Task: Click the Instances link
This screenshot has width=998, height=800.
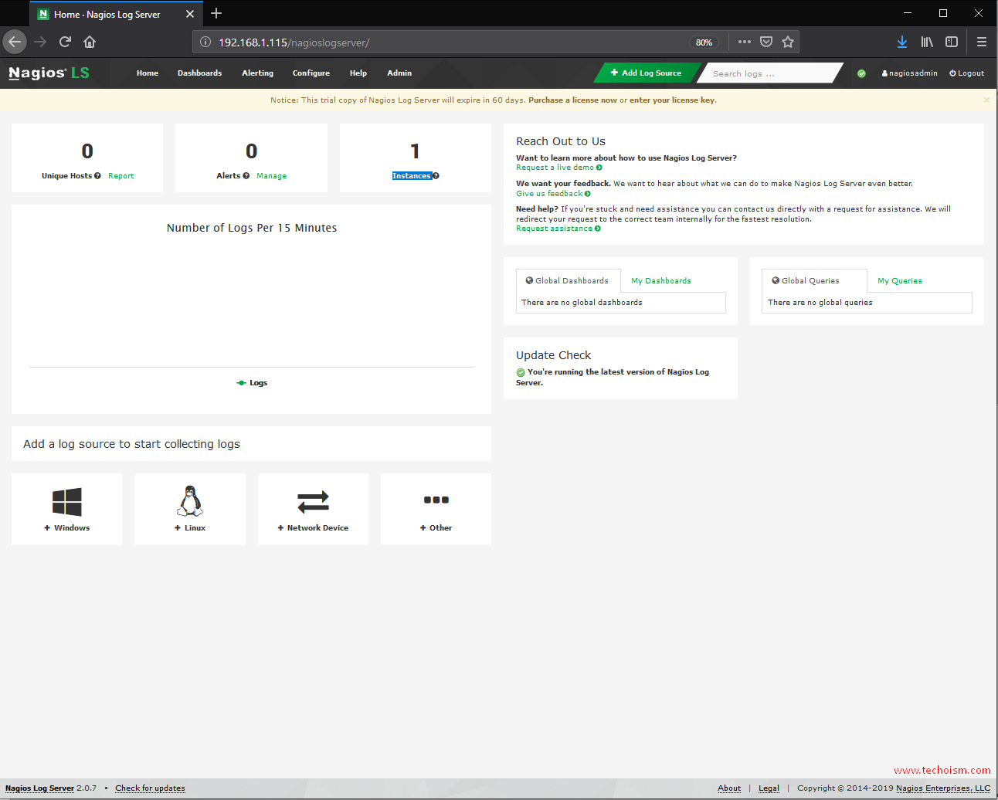Action: tap(411, 176)
